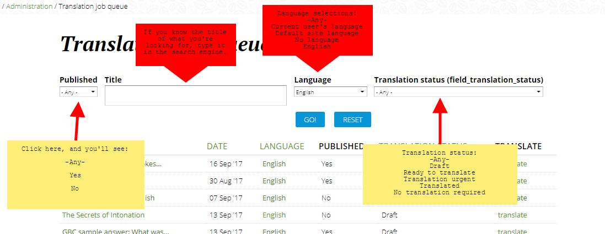The width and height of the screenshot is (605, 234).
Task: Select the Translation job queue breadcrumb
Action: click(x=93, y=7)
